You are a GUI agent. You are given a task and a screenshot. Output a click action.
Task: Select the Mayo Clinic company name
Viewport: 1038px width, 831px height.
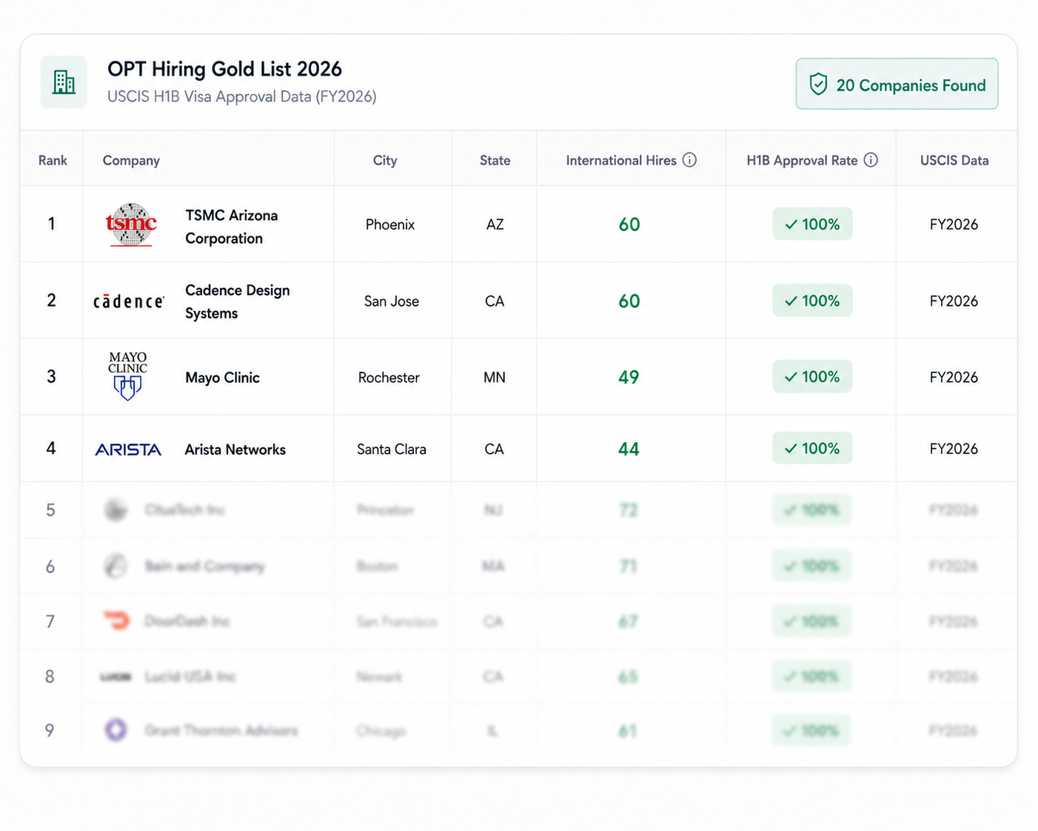(222, 378)
